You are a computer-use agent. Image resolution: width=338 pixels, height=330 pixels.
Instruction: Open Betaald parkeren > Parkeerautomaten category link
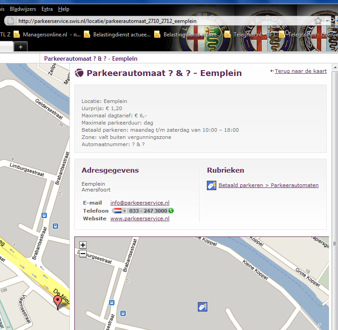[268, 185]
